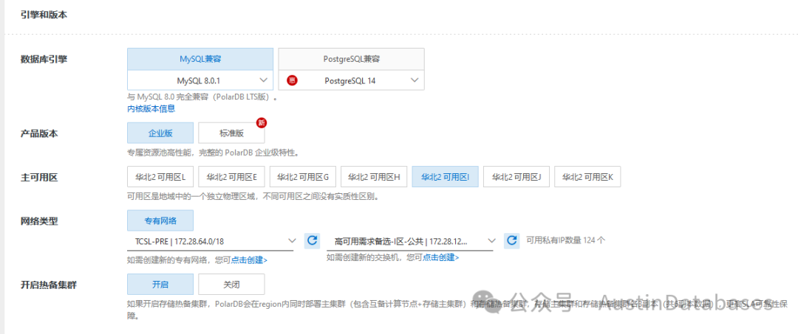This screenshot has width=798, height=334.
Task: Open 内核版本信息 link
Action: [151, 108]
